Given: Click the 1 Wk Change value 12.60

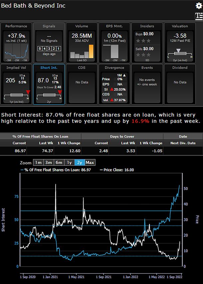Looking at the screenshot, I should [75, 151].
